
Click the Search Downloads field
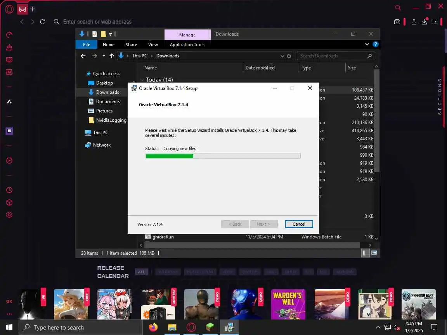[336, 56]
